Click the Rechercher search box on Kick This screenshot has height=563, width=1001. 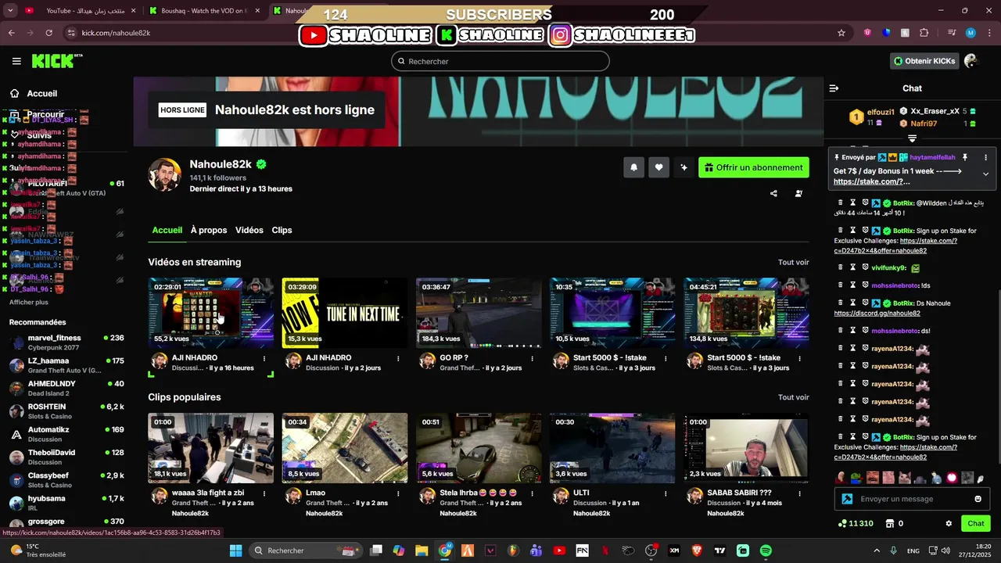(500, 61)
